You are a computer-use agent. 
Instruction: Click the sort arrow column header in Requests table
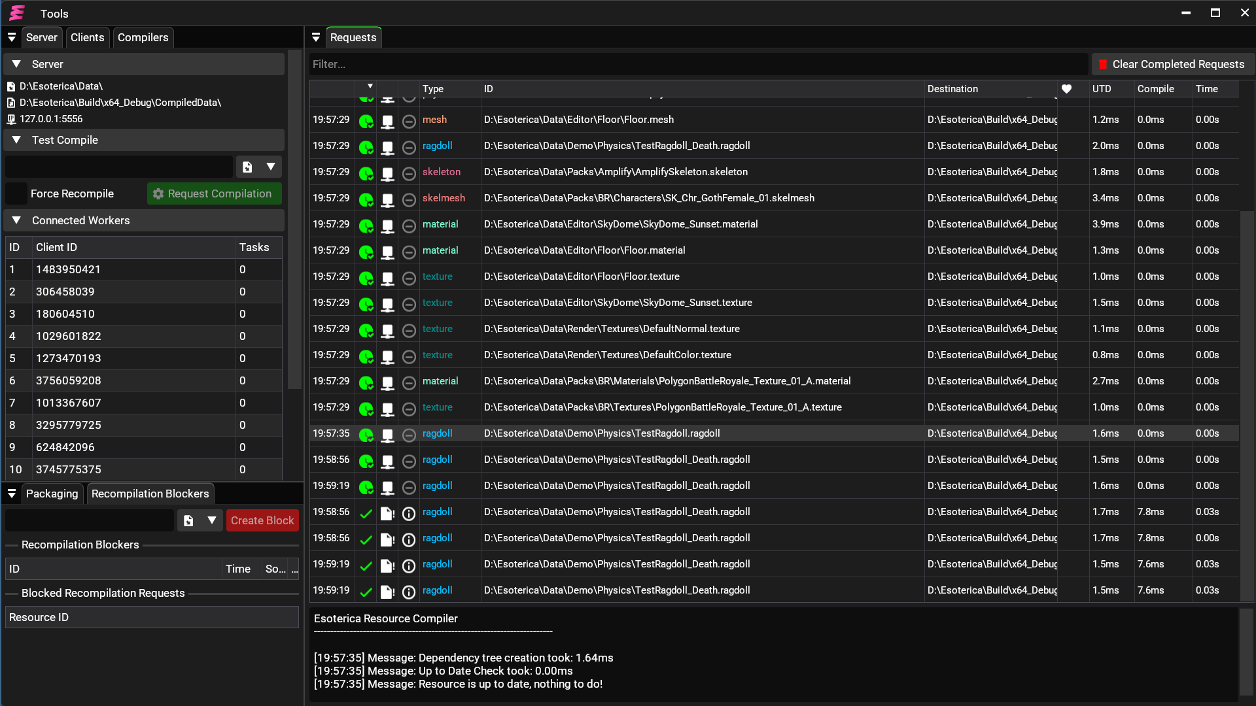[x=366, y=88]
